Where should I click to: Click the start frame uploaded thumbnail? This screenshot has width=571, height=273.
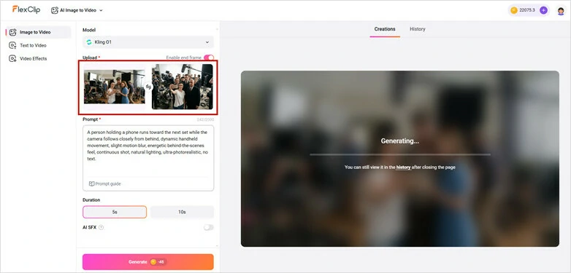click(115, 87)
